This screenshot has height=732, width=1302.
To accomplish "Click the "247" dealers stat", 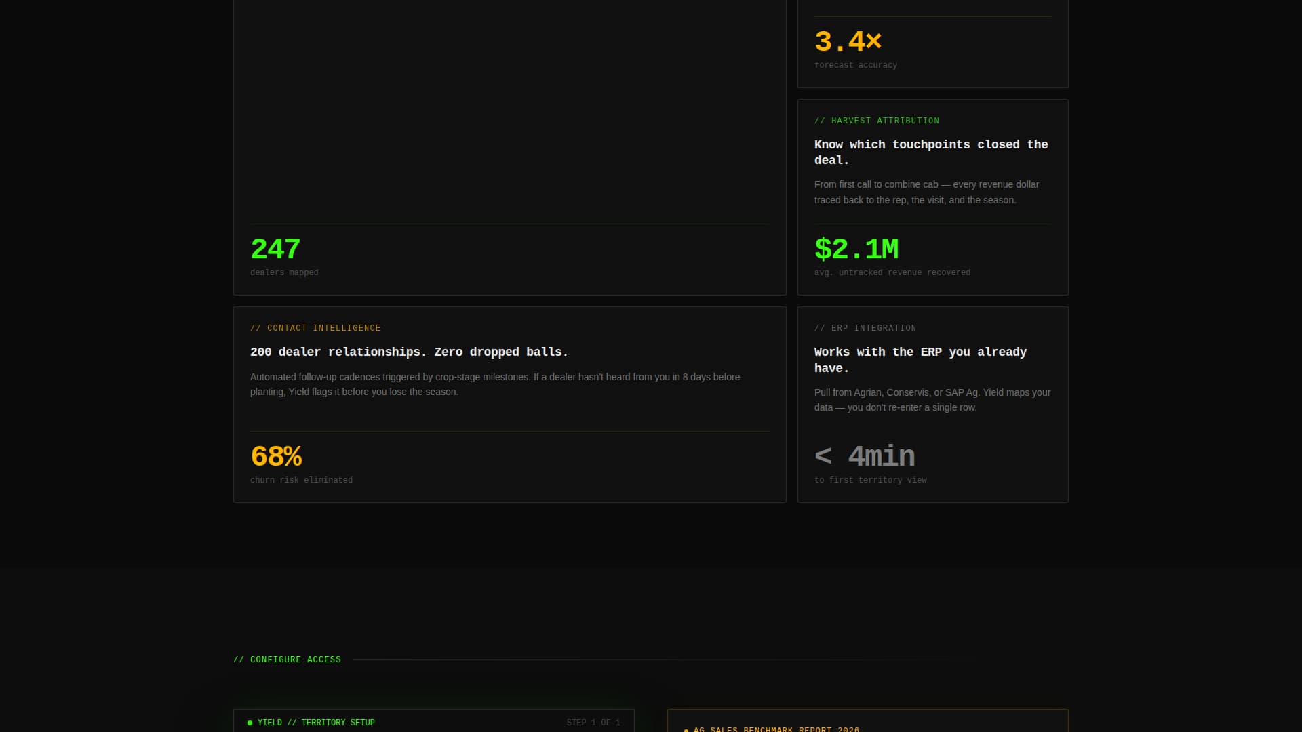I will tap(275, 249).
